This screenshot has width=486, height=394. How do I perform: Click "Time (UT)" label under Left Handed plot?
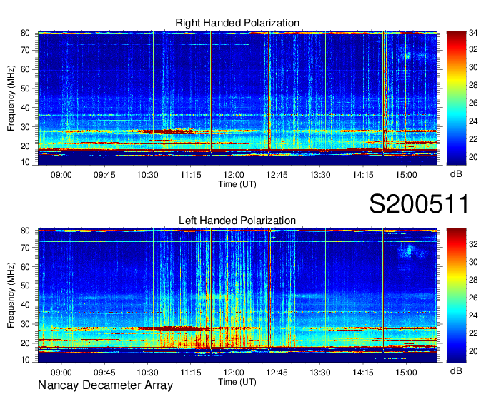pyautogui.click(x=237, y=382)
